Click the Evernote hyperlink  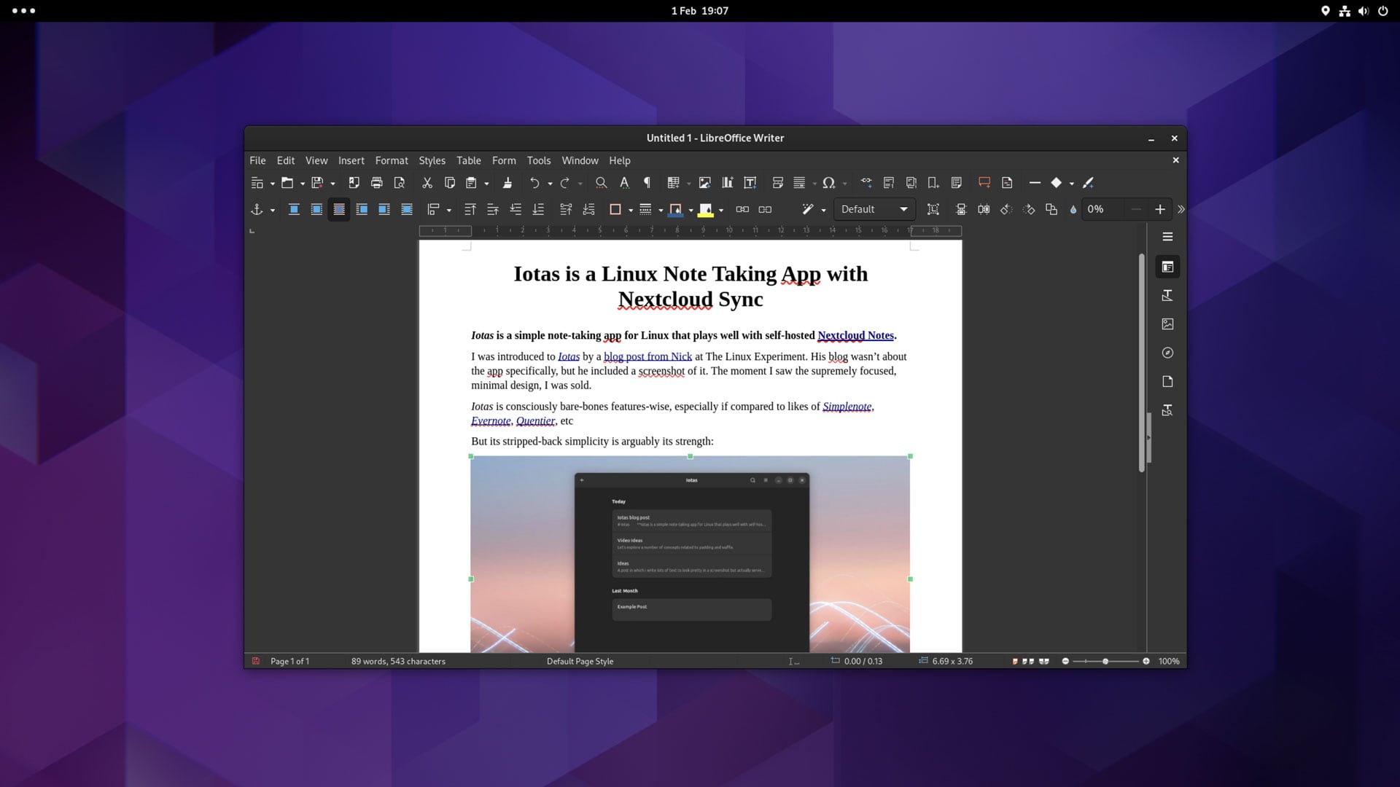(x=491, y=420)
